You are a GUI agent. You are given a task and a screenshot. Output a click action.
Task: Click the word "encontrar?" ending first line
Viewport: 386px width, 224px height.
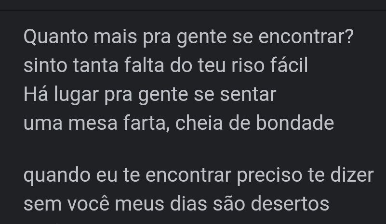pos(306,37)
